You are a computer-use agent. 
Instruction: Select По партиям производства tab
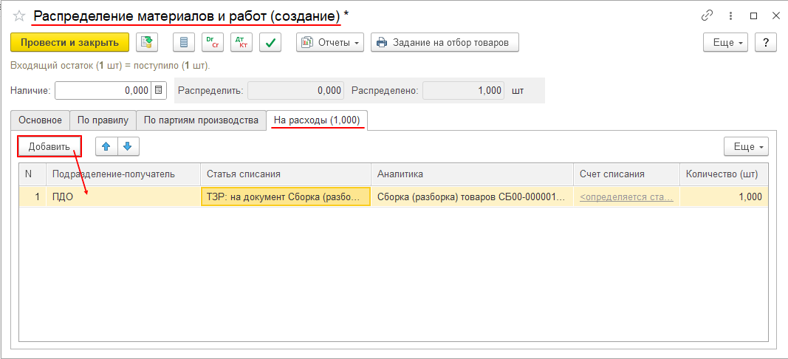point(200,120)
